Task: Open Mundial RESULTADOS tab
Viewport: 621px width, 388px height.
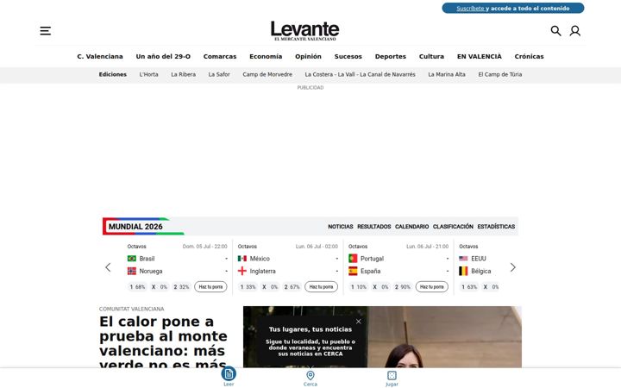Action: pos(373,227)
